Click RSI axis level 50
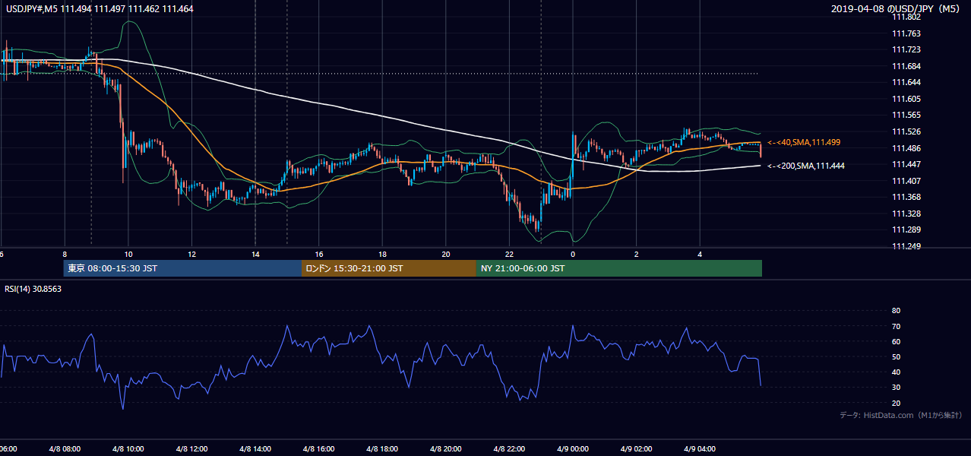The height and width of the screenshot is (456, 971). (x=896, y=356)
